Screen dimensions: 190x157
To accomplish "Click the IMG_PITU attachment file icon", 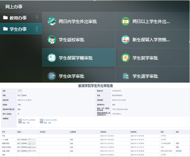I will coord(20,121).
